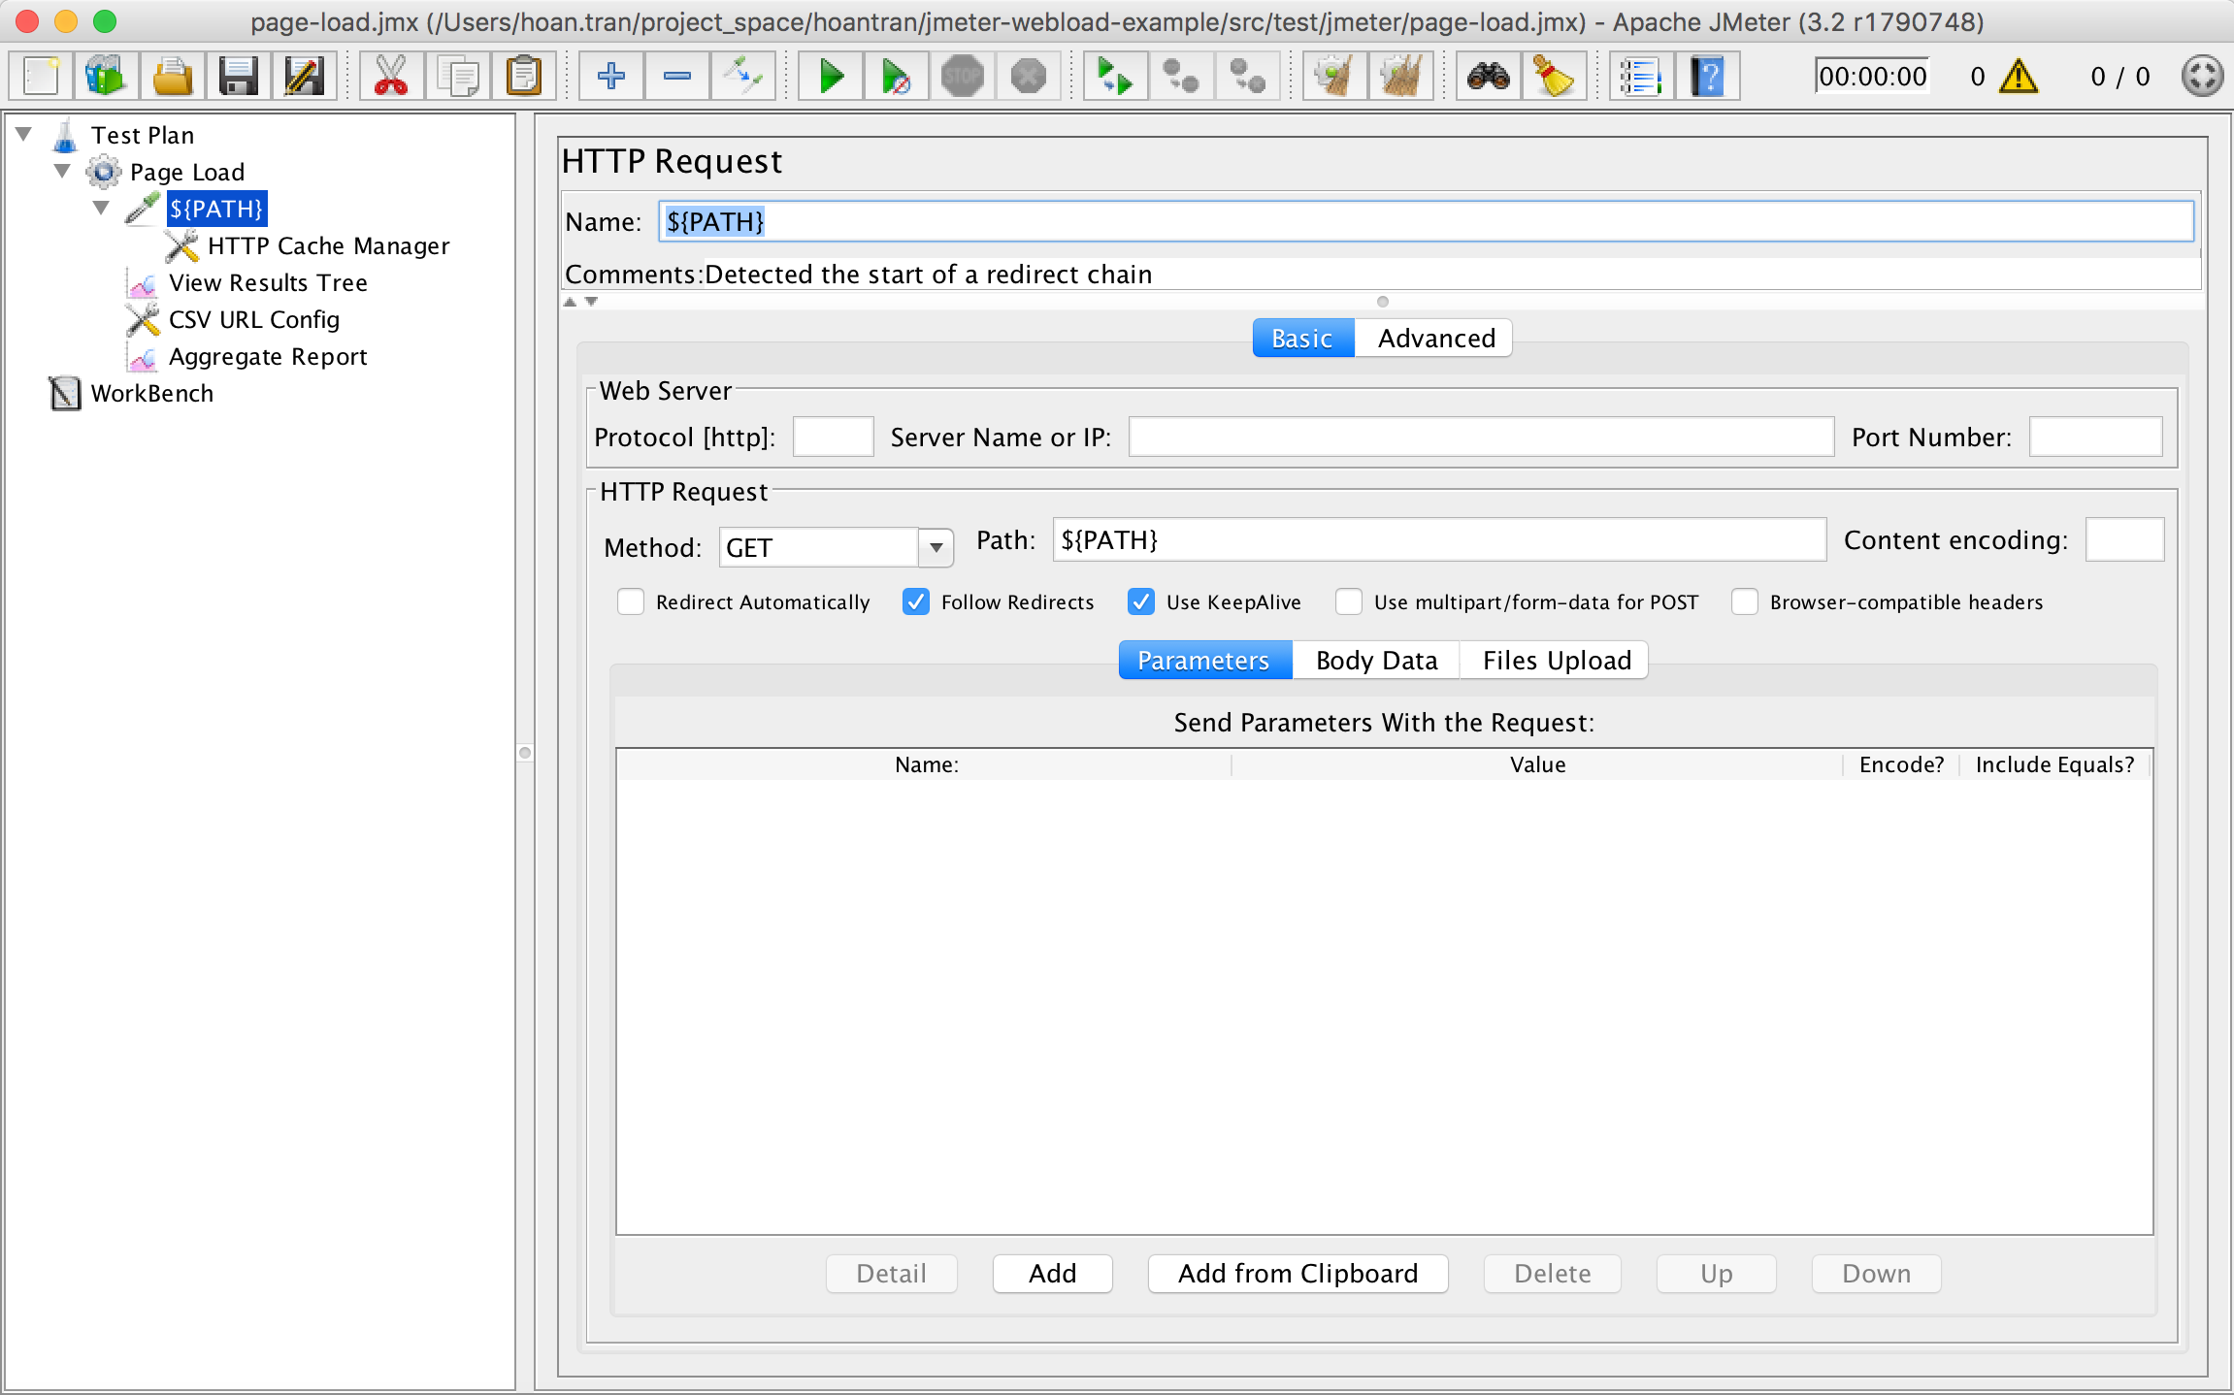Switch to the Files Upload tab
Viewport: 2234px width, 1395px height.
(1556, 661)
